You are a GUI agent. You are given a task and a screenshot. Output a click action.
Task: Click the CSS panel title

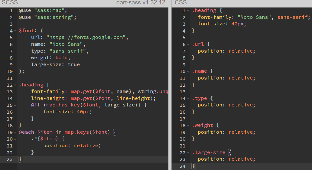181,3
